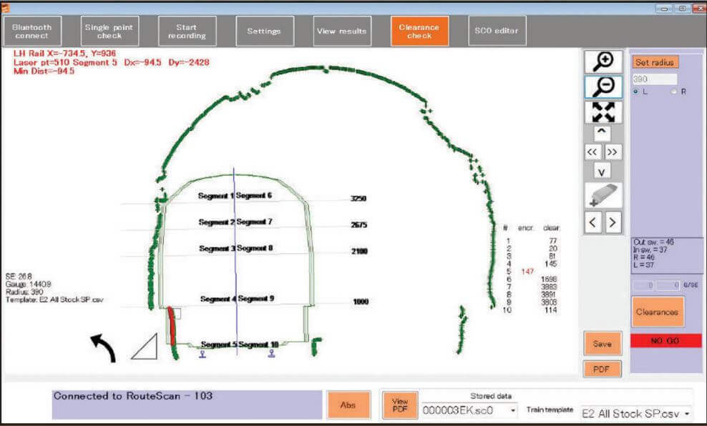The height and width of the screenshot is (426, 707).
Task: Pan view up with the caret arrow
Action: coord(603,132)
